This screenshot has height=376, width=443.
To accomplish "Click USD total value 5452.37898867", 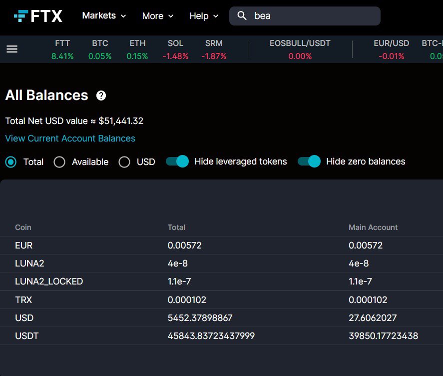I will coord(200,317).
